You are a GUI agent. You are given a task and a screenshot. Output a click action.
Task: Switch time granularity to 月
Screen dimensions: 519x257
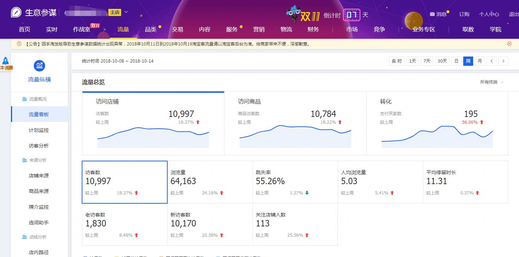480,61
